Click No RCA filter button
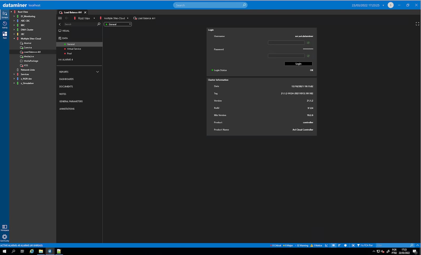 (x=365, y=245)
